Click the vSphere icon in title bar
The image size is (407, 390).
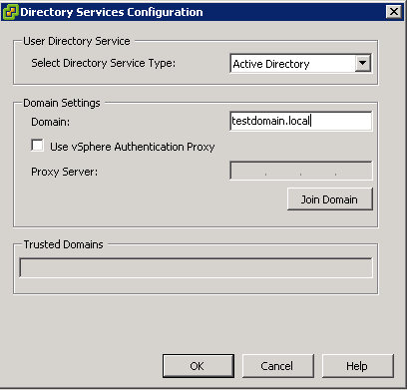tap(11, 12)
